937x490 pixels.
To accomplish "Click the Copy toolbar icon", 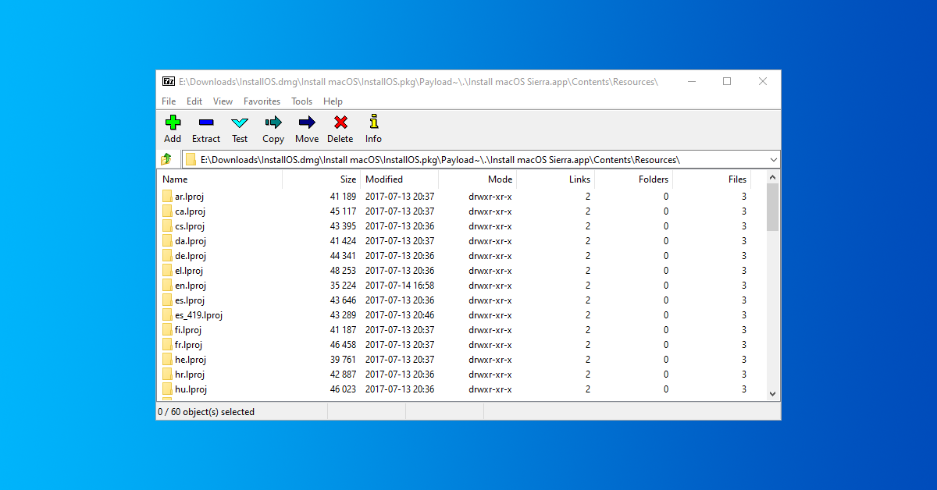I will click(273, 123).
